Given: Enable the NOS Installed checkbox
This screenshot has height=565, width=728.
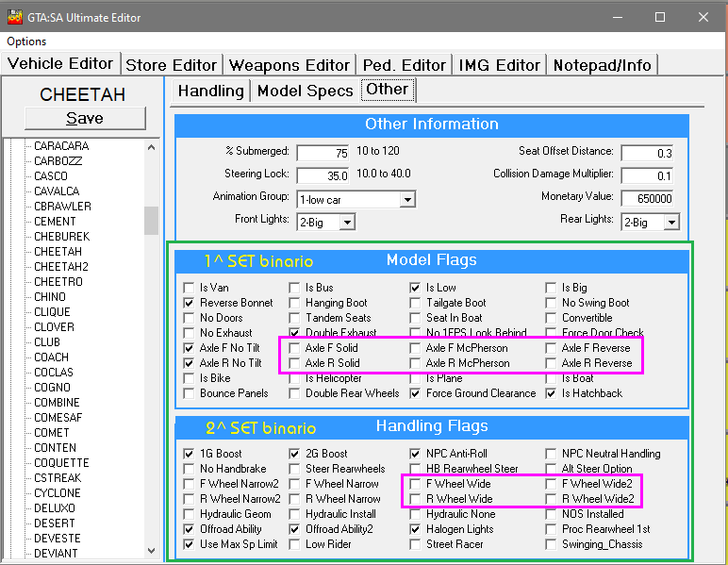Looking at the screenshot, I should click(x=551, y=514).
